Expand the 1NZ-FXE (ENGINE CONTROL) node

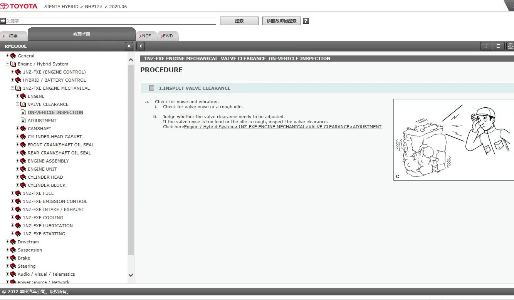coord(12,72)
